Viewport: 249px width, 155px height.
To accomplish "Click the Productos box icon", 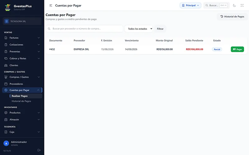I will coord(6,113).
